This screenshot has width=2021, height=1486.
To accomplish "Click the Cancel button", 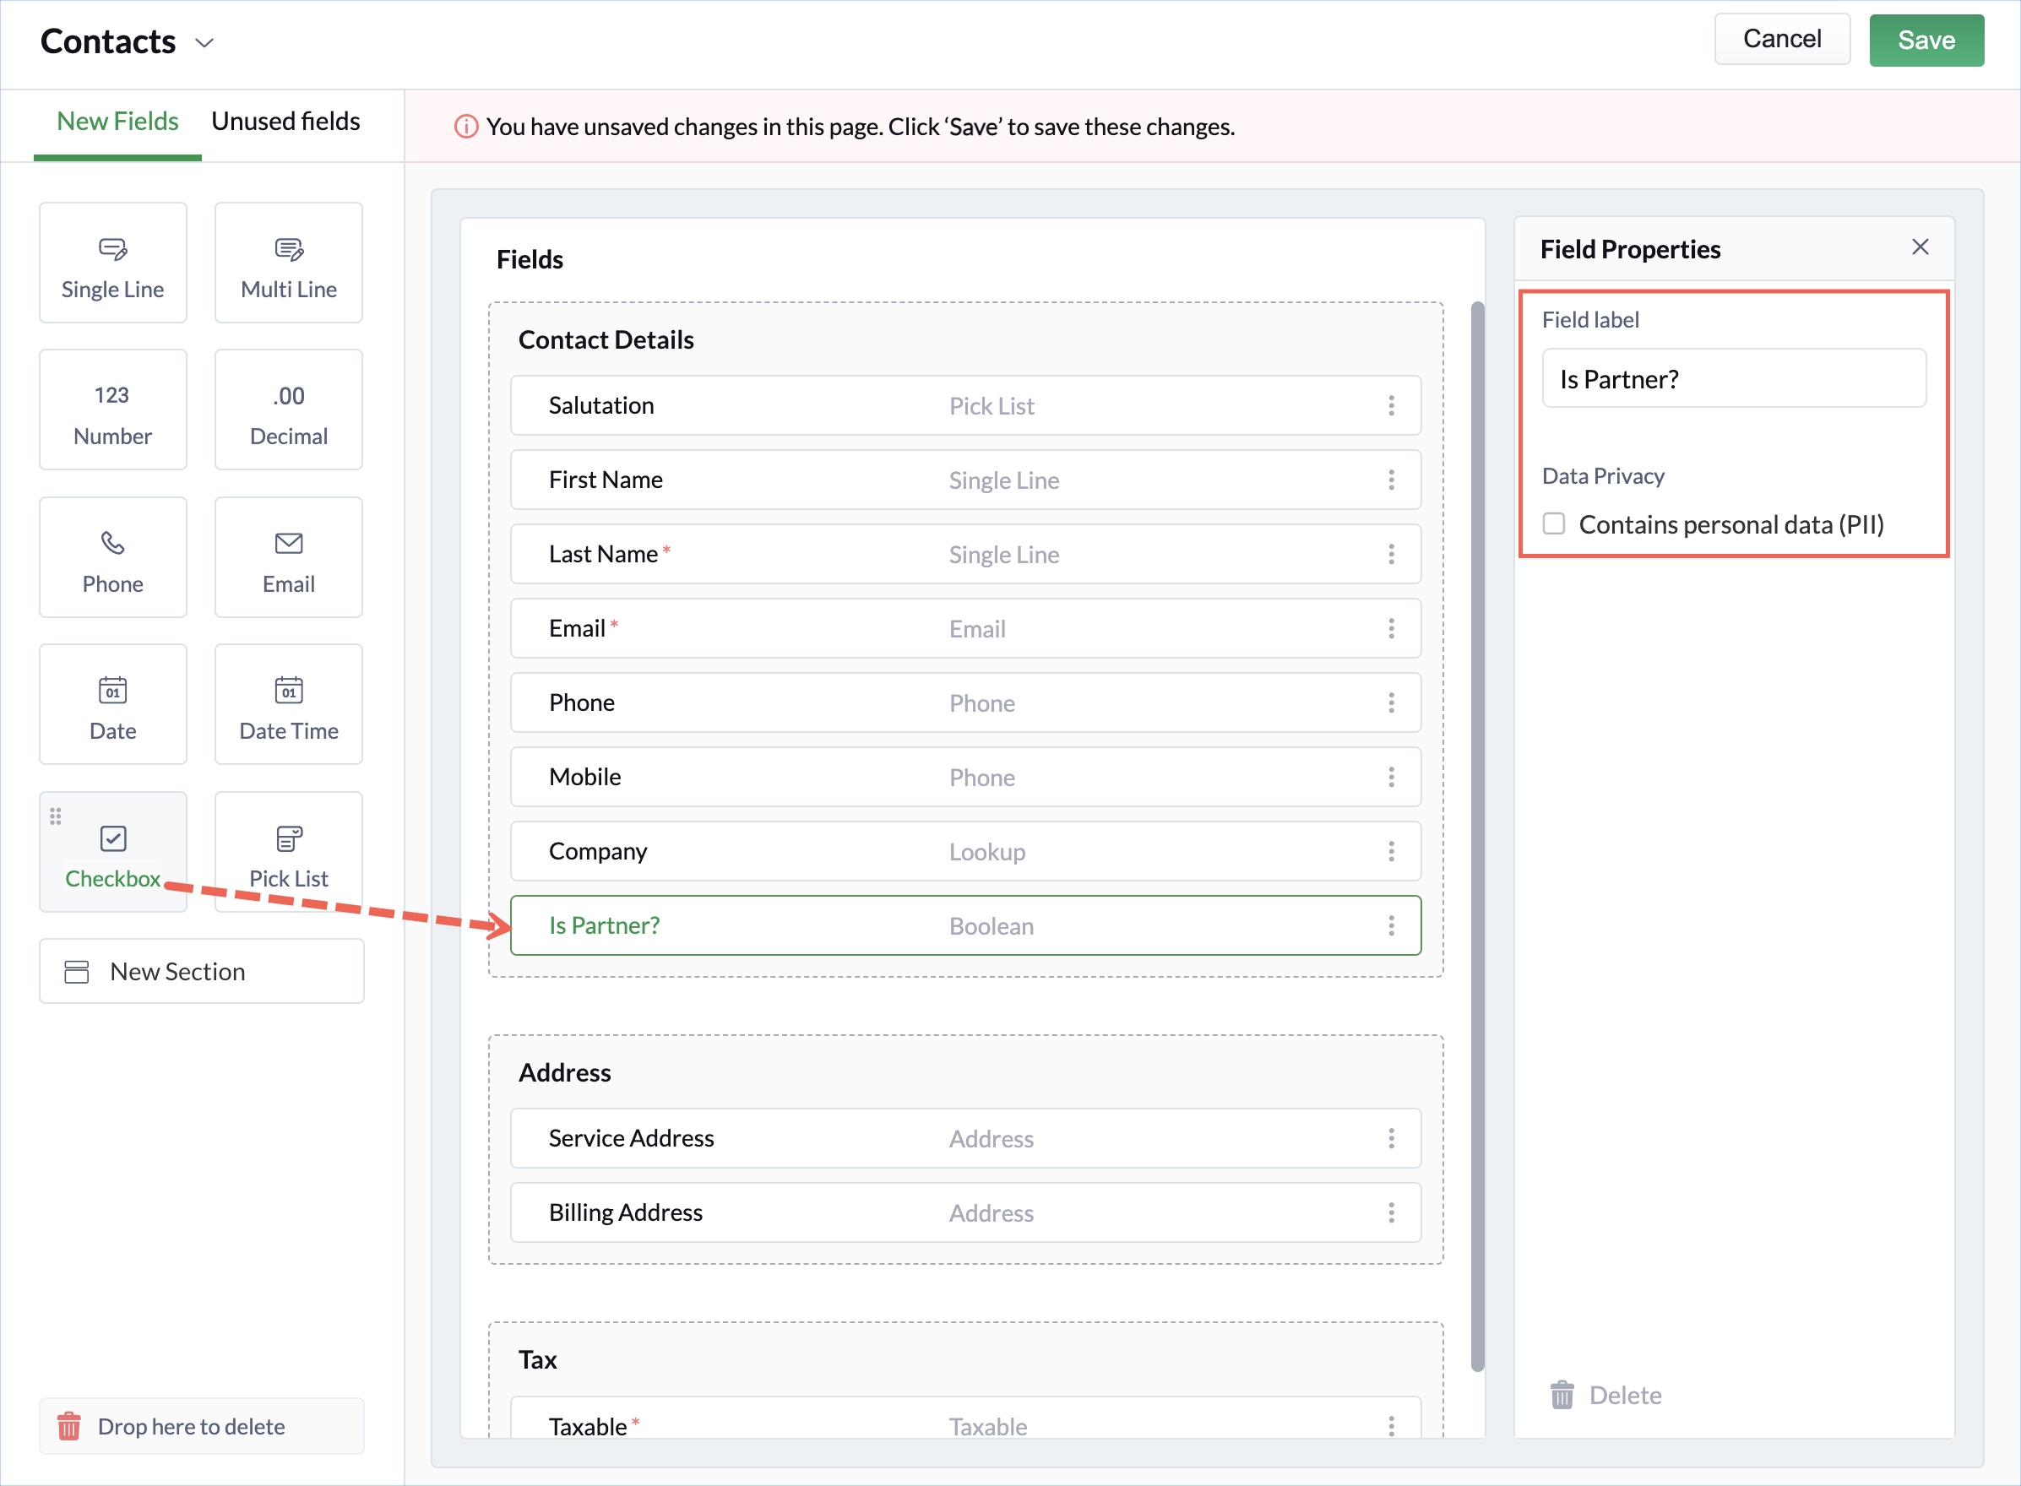I will [1782, 39].
